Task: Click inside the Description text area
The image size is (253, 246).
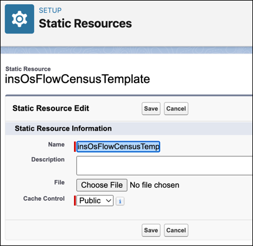Action: tap(164, 165)
